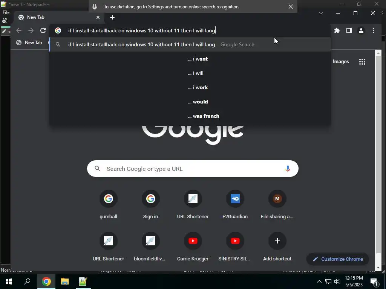The width and height of the screenshot is (386, 289).
Task: Click the taskbar clock showing 12:15 PM
Action: pyautogui.click(x=354, y=281)
